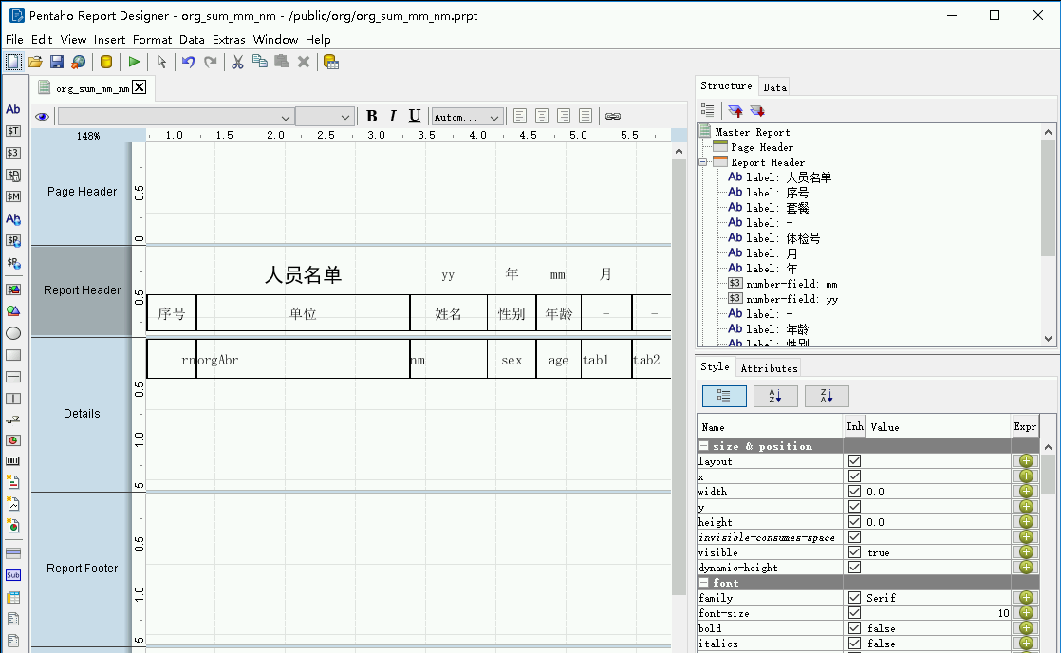
Task: Pick the rectangle shape palette element
Action: pos(13,355)
